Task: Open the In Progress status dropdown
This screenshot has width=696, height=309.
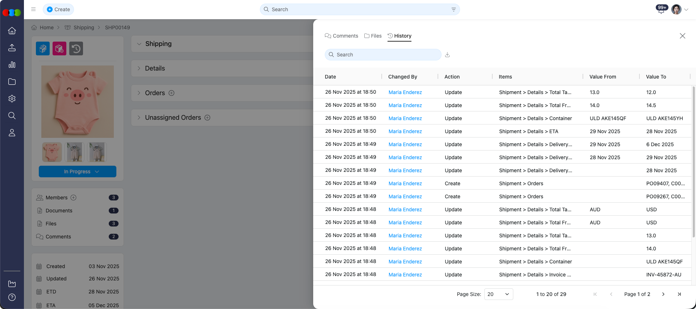Action: pos(78,172)
